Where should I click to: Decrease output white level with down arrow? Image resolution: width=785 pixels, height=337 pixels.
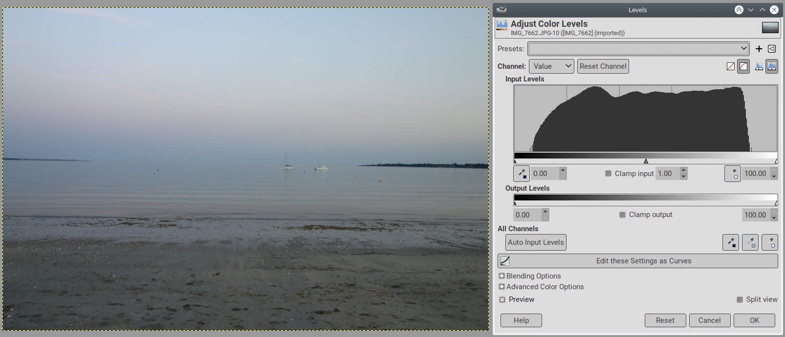pyautogui.click(x=774, y=218)
